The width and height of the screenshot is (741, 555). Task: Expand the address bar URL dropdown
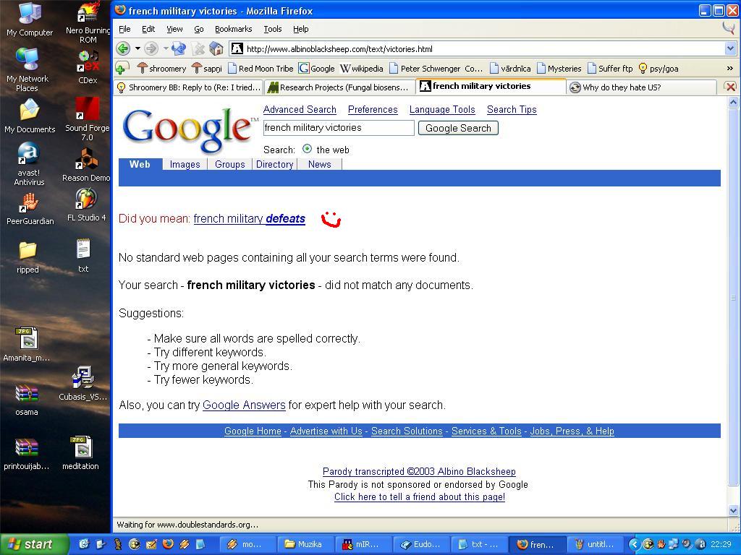[x=730, y=48]
